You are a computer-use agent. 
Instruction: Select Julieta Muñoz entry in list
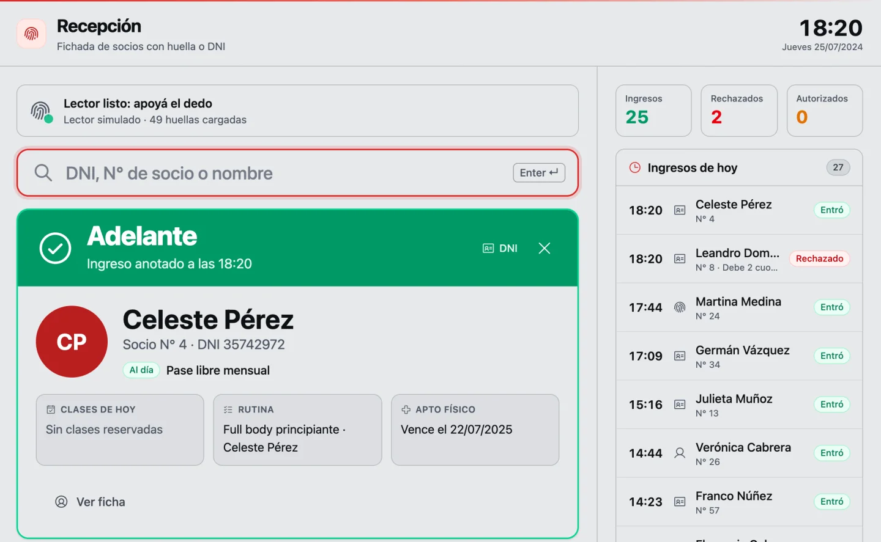point(739,405)
